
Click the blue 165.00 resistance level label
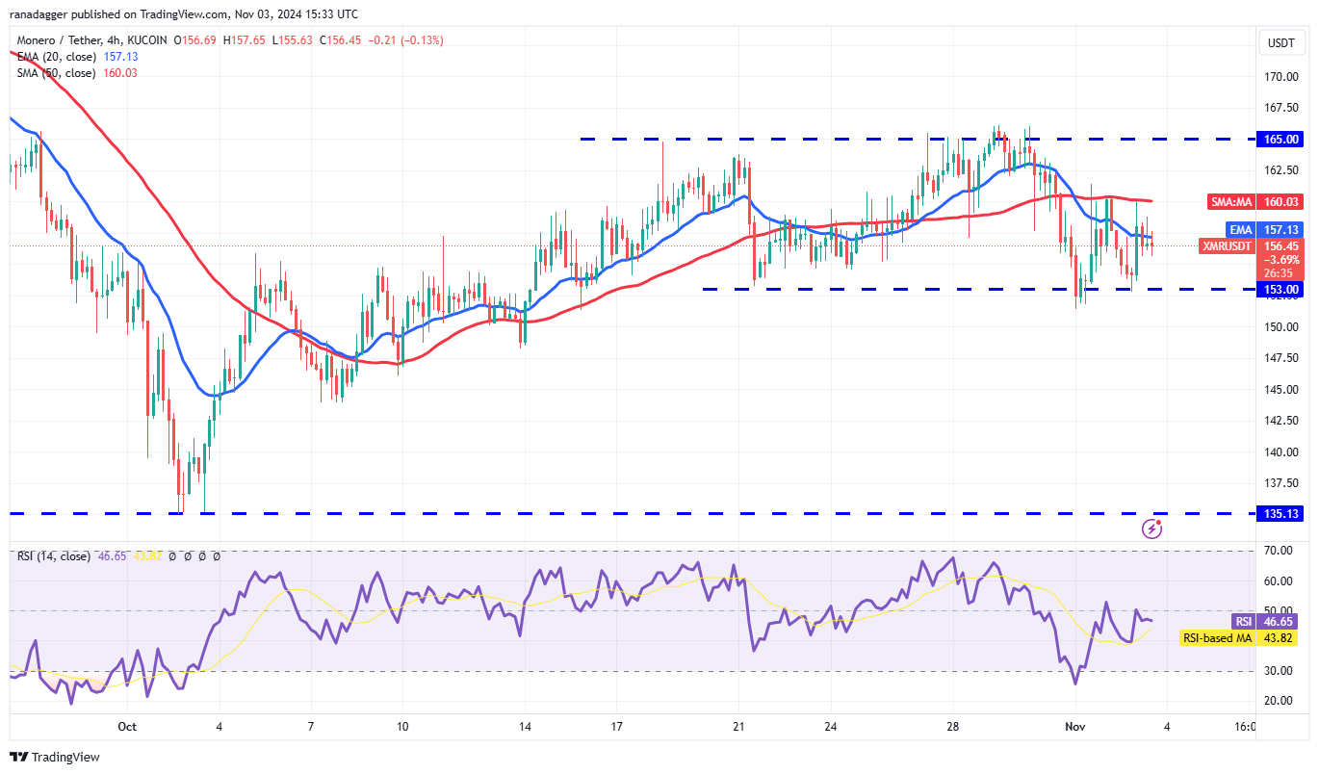pos(1280,139)
